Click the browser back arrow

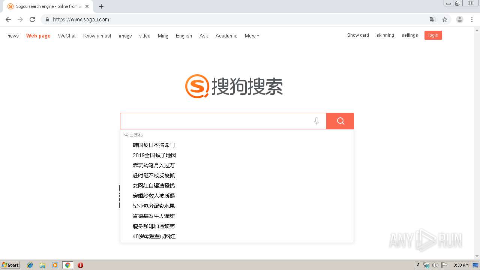[x=8, y=19]
